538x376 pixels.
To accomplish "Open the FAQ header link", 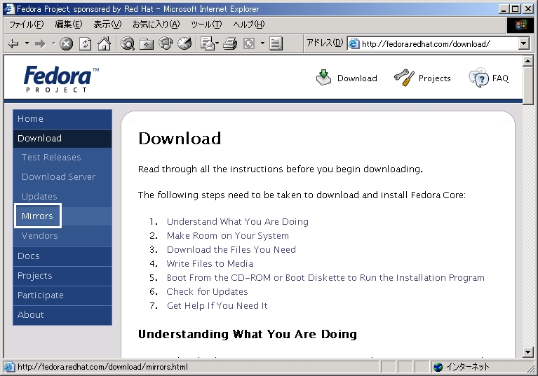I will pos(500,78).
